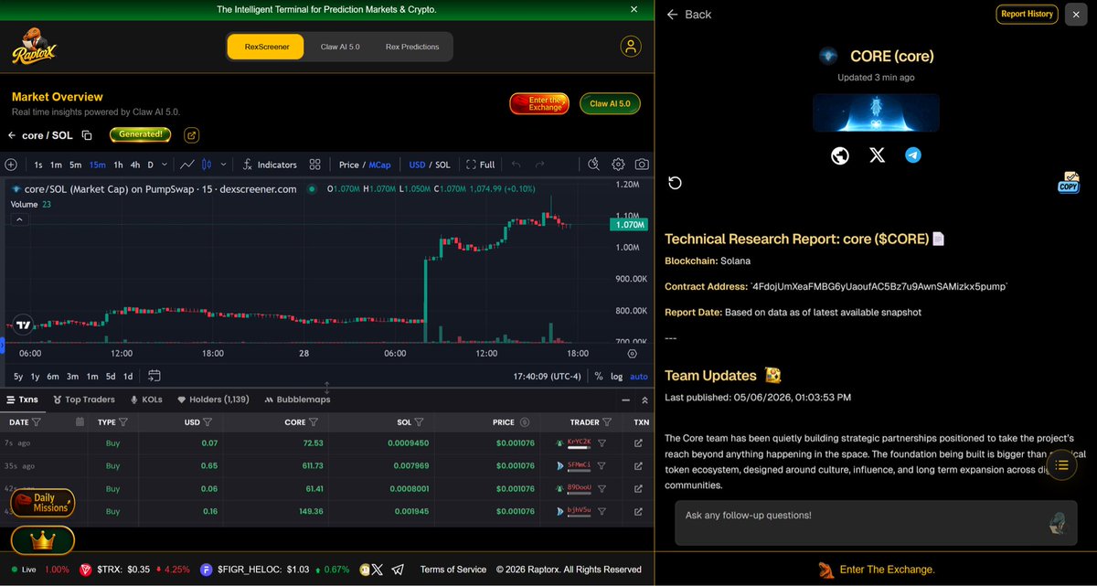Select the 1h timeframe
1097x586 pixels.
tap(118, 165)
